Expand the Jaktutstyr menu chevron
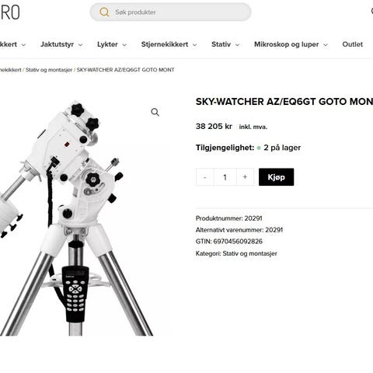Image resolution: width=373 pixels, height=373 pixels. pyautogui.click(x=81, y=45)
